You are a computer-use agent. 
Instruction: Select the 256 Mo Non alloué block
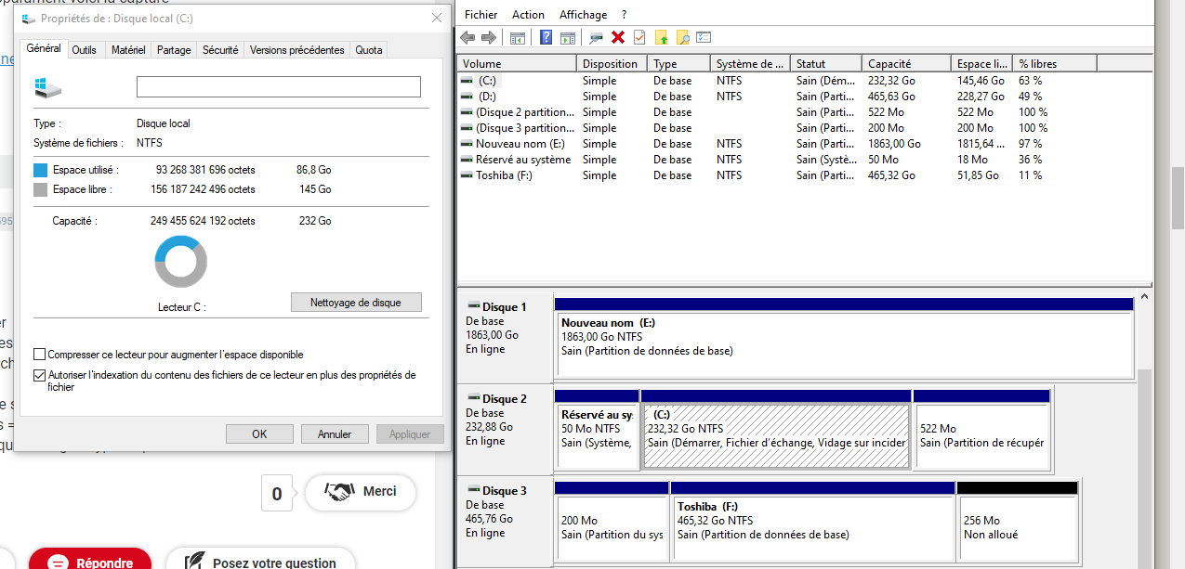(x=1017, y=527)
